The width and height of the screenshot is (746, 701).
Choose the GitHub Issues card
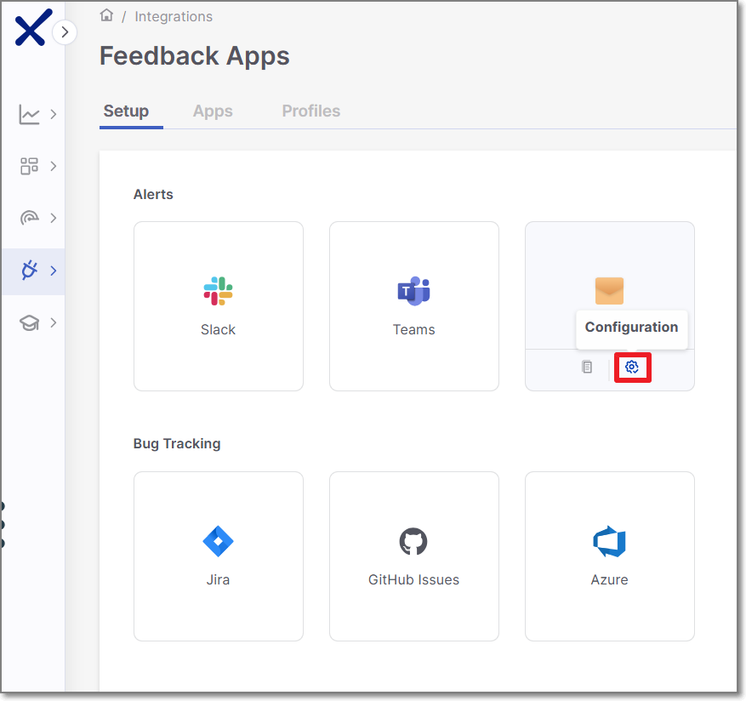coord(414,556)
